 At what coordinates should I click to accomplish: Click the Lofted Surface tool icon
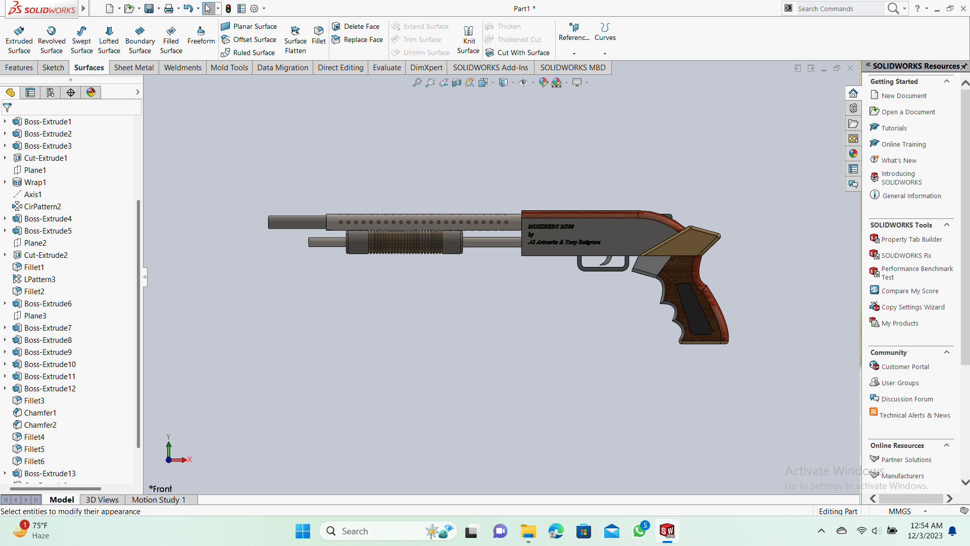click(x=109, y=31)
